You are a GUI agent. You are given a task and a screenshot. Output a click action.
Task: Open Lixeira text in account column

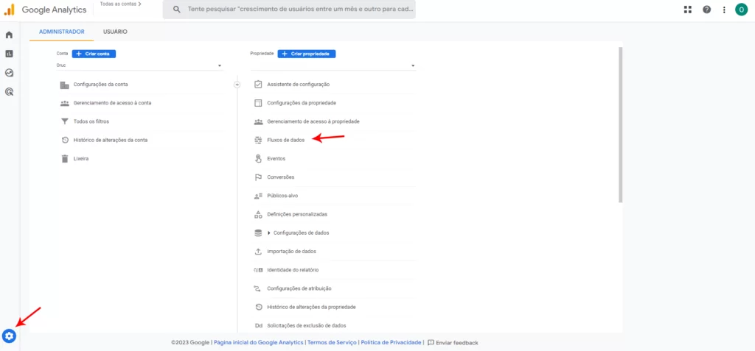point(81,159)
